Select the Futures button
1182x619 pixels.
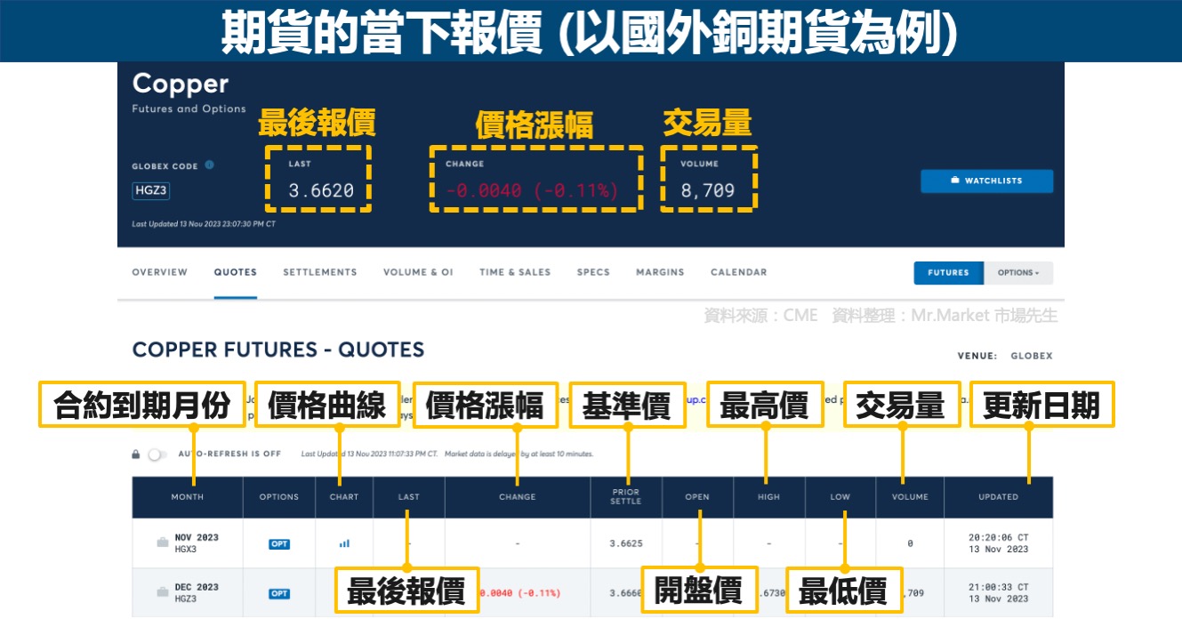pyautogui.click(x=948, y=273)
